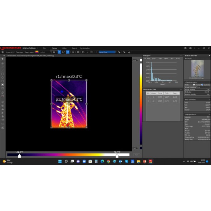Click the 1:1 original size icon
The height and width of the screenshot is (211, 211).
(x=3, y=120)
